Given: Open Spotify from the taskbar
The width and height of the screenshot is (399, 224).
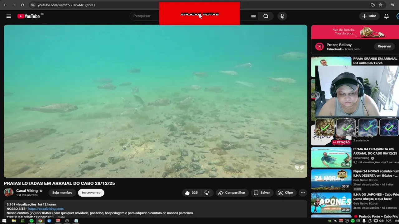Looking at the screenshot, I should tap(31, 221).
